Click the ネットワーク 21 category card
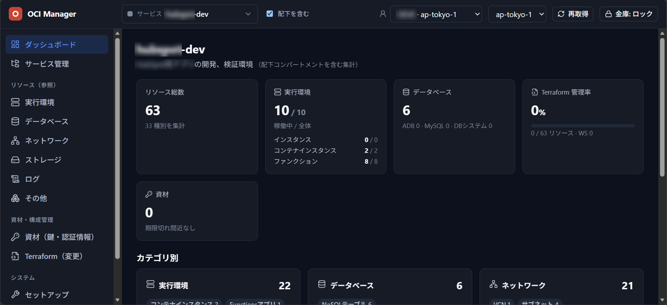667x305 pixels. tap(561, 287)
